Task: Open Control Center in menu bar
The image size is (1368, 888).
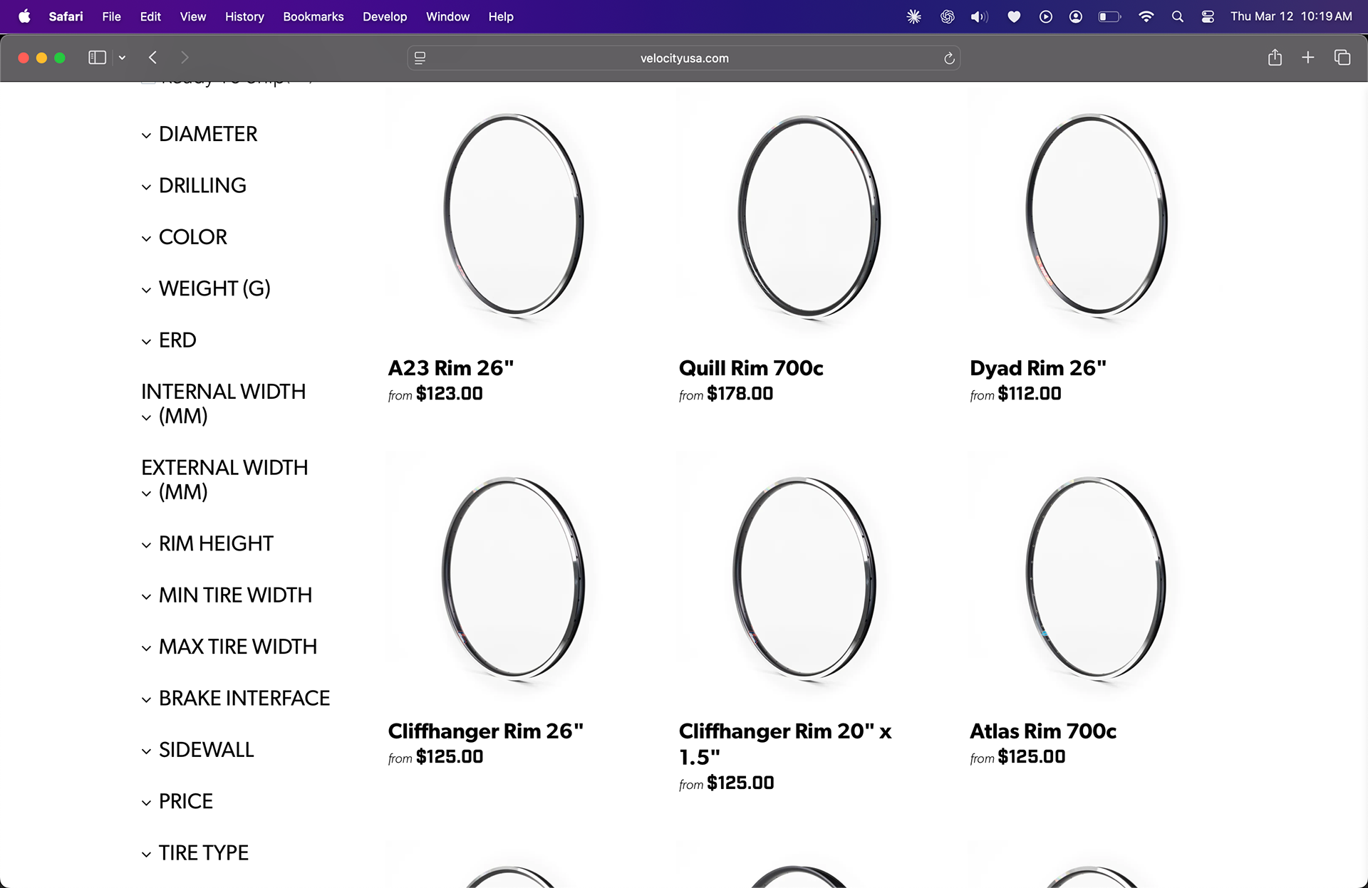Action: click(x=1208, y=16)
